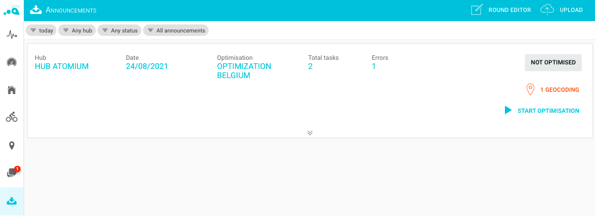The height and width of the screenshot is (216, 595).
Task: Click OPTIMIZATION BELGIUM value
Action: (x=244, y=71)
